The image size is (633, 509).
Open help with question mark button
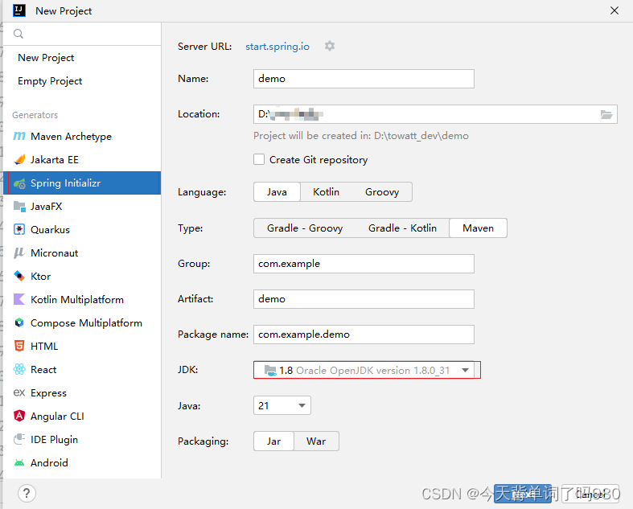[x=27, y=493]
